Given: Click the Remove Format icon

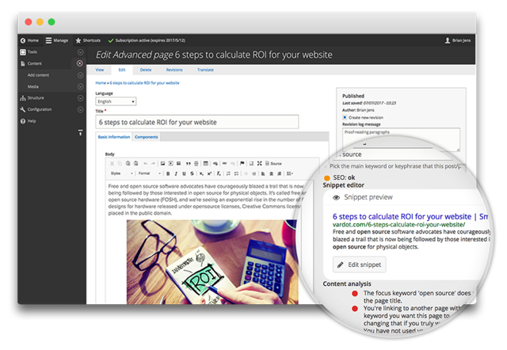Looking at the screenshot, I should coord(219,173).
